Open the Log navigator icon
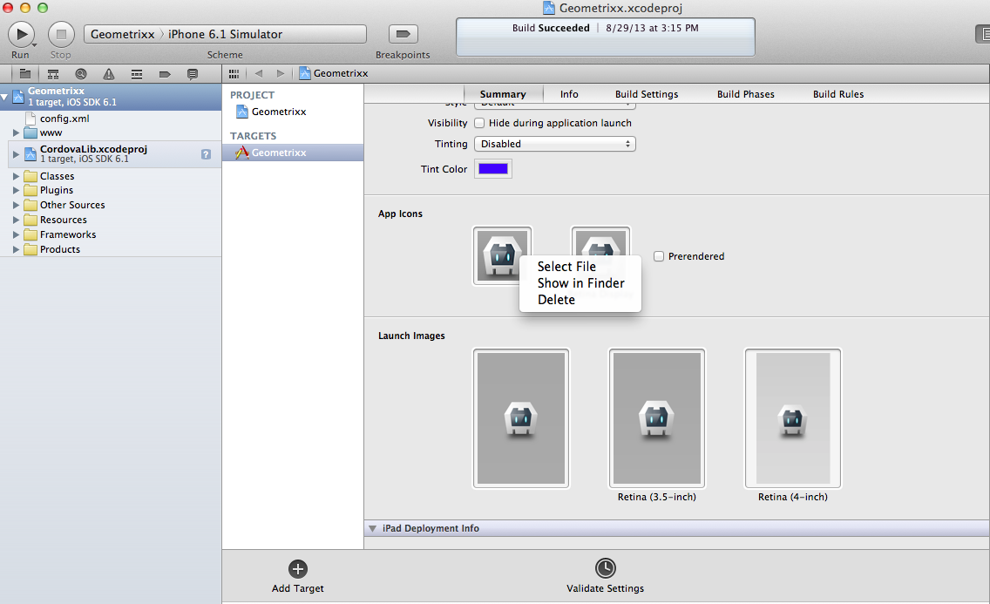990x604 pixels. point(193,74)
